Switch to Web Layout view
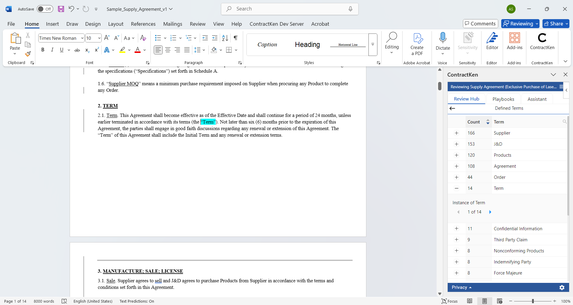The width and height of the screenshot is (573, 305). pyautogui.click(x=499, y=301)
